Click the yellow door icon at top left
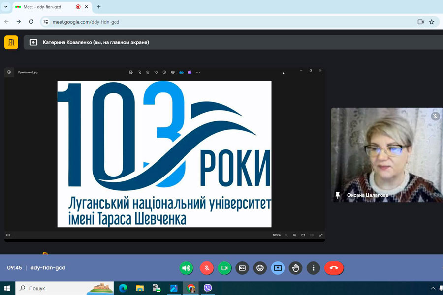443x295 pixels. (11, 42)
